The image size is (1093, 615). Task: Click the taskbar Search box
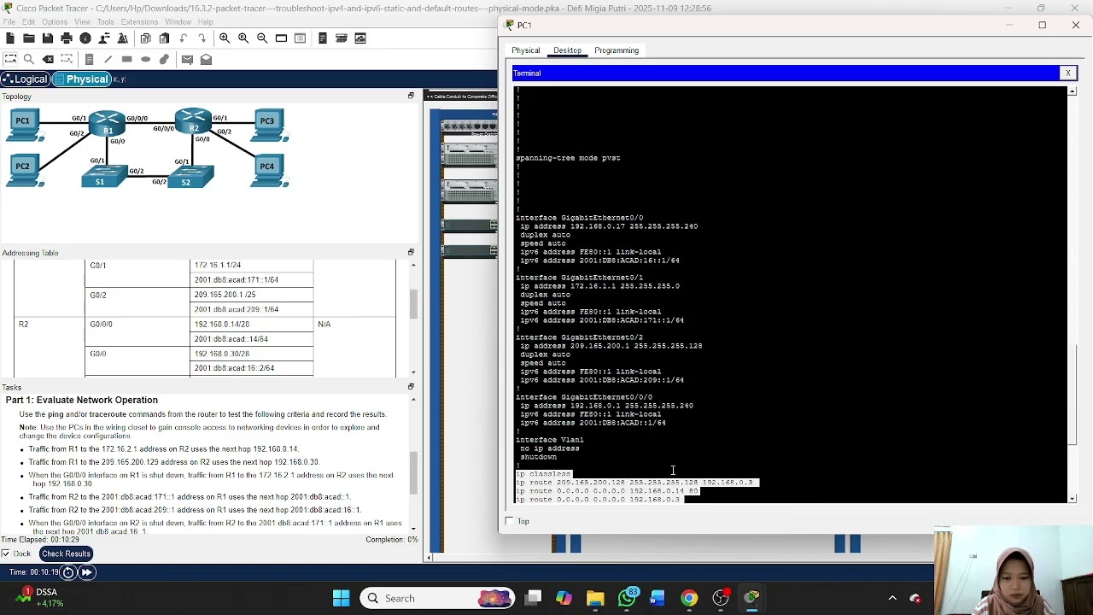coord(435,598)
